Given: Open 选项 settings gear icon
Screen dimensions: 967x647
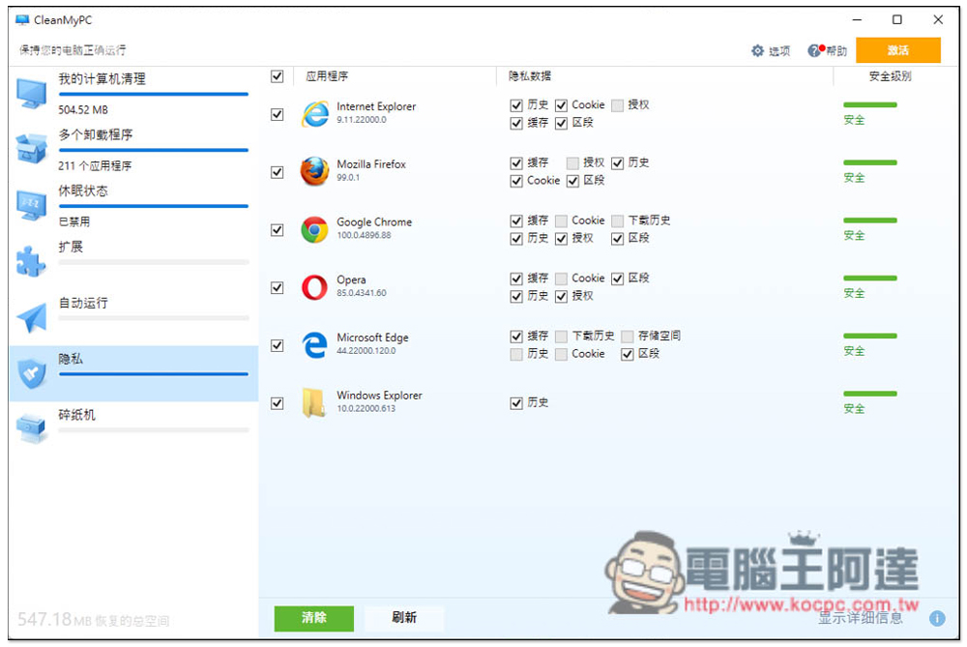Looking at the screenshot, I should 758,51.
